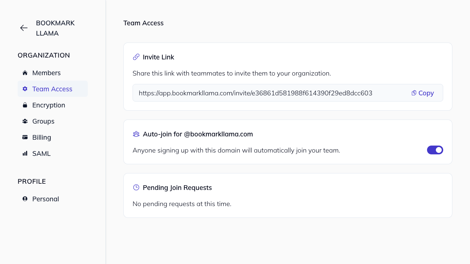This screenshot has height=264, width=470.
Task: Navigate to the Billing section
Action: point(41,137)
